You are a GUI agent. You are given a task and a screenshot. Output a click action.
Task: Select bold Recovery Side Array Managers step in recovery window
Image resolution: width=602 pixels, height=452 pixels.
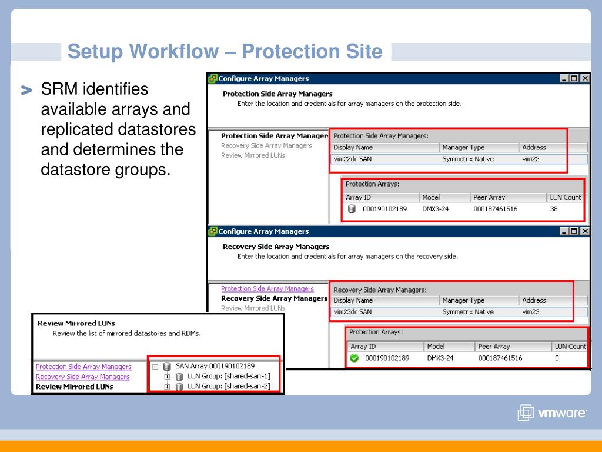coord(274,298)
